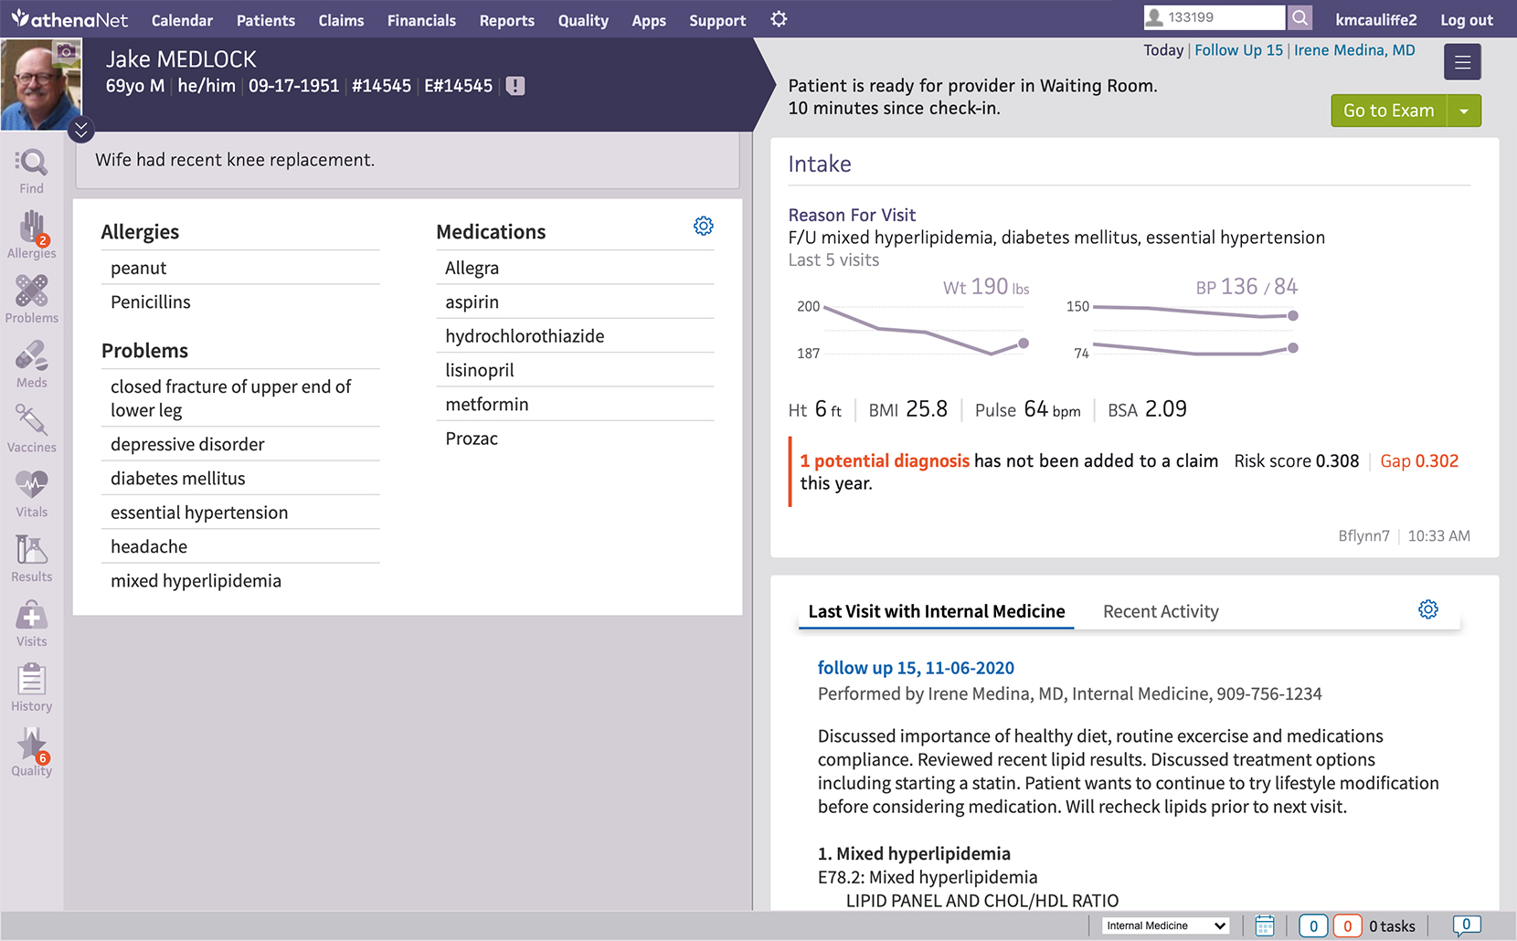Open the Find sidebar tool
The height and width of the screenshot is (941, 1517).
tap(31, 172)
